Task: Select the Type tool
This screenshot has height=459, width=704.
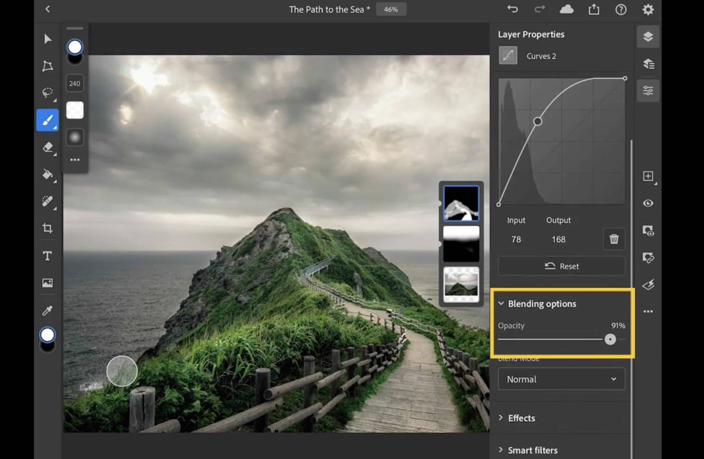Action: tap(47, 256)
